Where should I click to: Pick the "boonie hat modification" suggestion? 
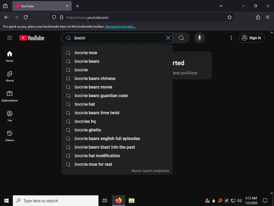(x=117, y=156)
